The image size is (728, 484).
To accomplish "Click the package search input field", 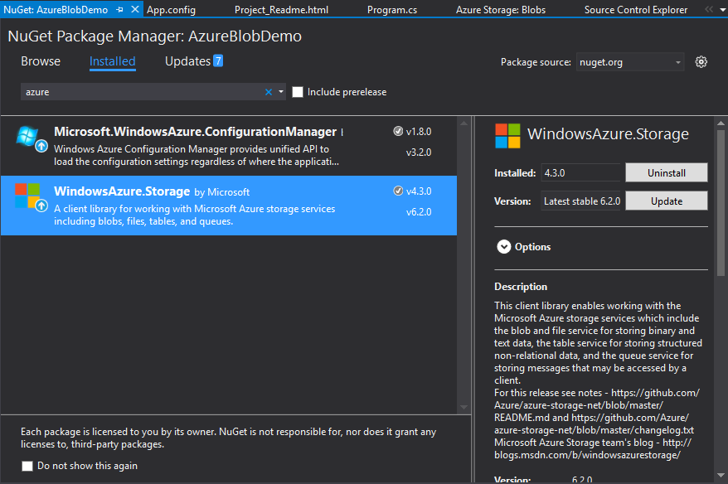I will [x=141, y=92].
